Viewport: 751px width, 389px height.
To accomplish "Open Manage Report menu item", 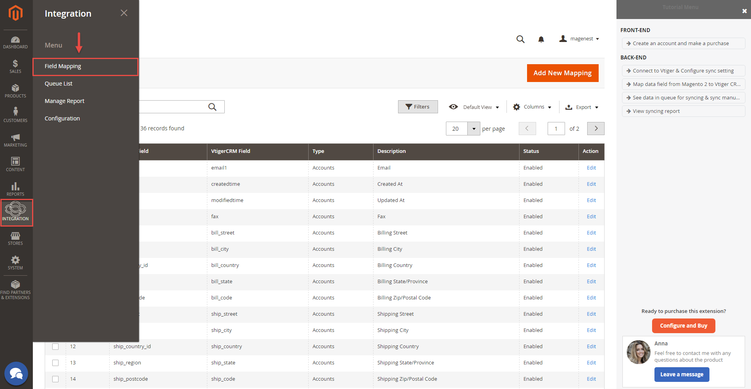I will (x=64, y=101).
